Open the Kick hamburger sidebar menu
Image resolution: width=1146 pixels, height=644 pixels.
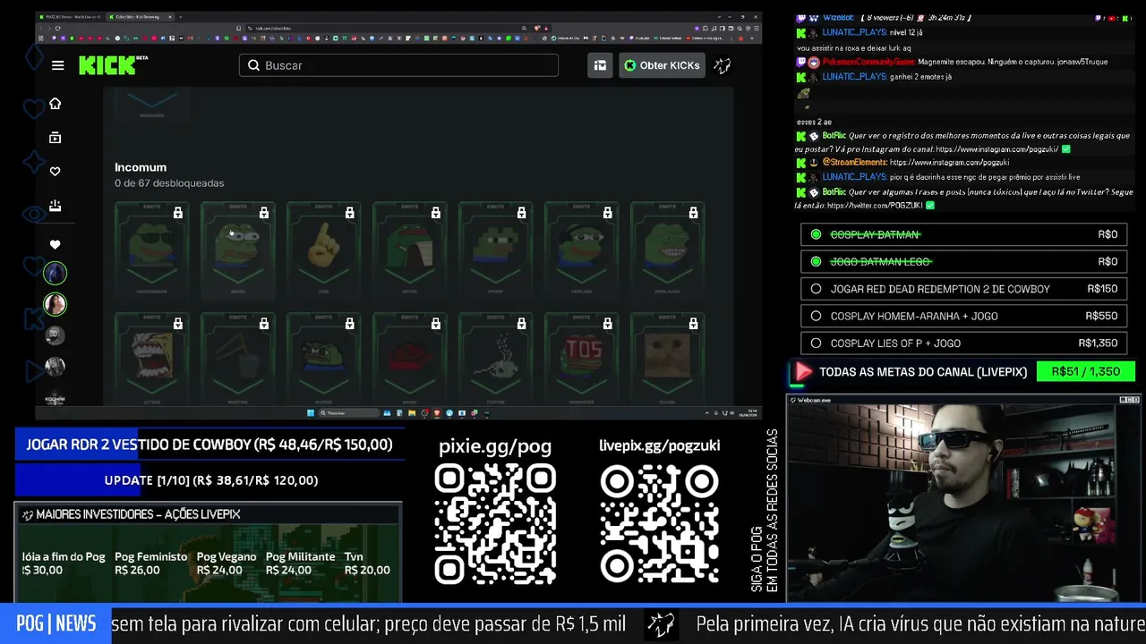[x=57, y=65]
